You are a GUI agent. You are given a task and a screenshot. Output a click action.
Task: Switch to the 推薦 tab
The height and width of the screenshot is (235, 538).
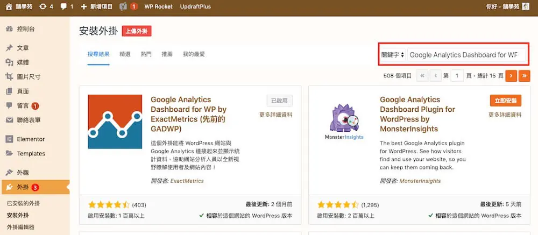point(167,54)
